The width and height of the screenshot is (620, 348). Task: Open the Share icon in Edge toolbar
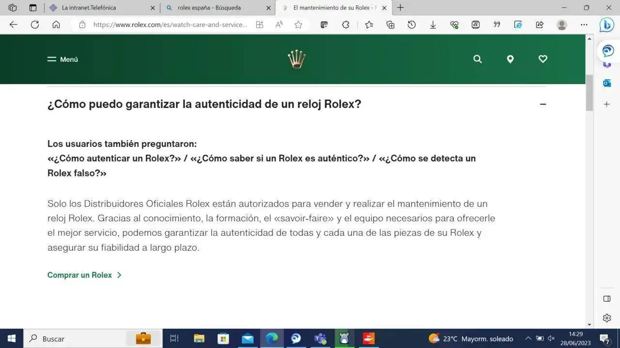(x=540, y=25)
